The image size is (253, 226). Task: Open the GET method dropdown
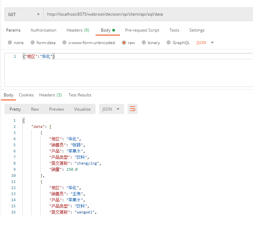click(24, 14)
